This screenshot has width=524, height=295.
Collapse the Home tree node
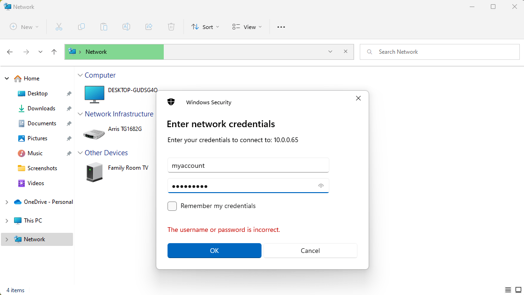click(7, 79)
